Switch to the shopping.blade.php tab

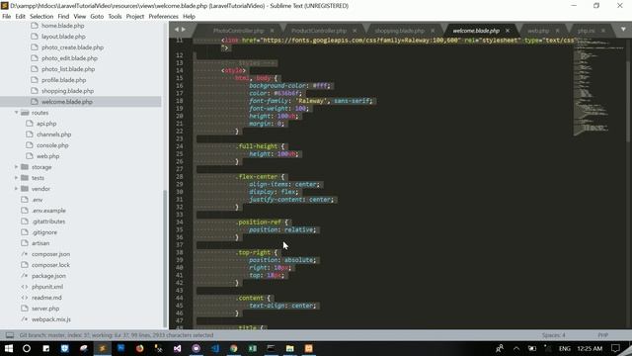click(399, 31)
